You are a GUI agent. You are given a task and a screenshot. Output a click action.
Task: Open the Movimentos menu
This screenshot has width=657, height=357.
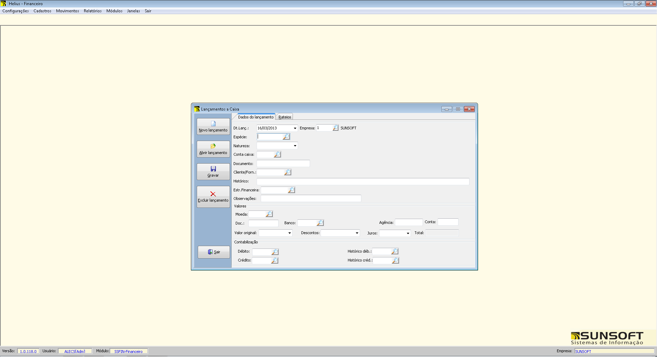click(x=67, y=11)
